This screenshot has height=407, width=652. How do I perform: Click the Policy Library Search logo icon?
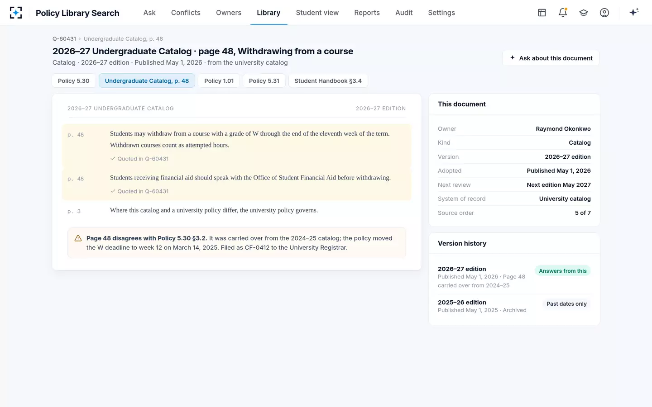click(16, 13)
